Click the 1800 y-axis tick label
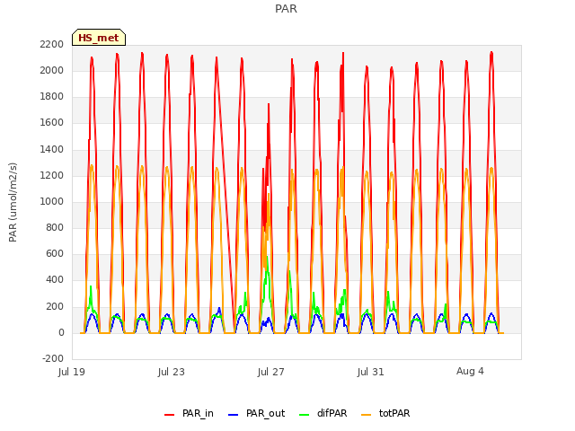Screen dimensions: 575x431 point(52,97)
